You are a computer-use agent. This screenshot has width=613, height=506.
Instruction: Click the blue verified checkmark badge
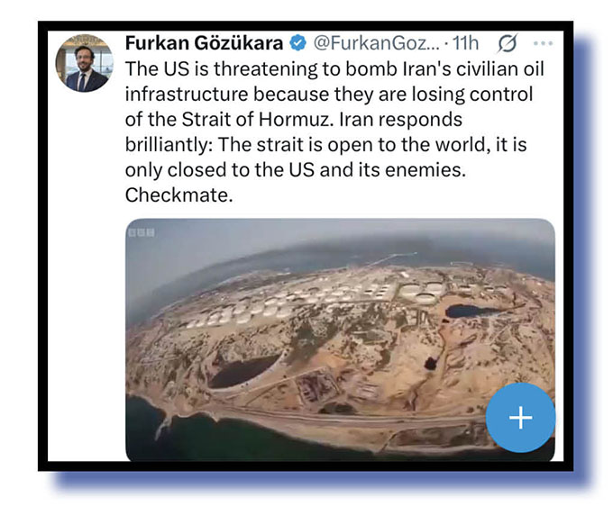click(x=297, y=43)
